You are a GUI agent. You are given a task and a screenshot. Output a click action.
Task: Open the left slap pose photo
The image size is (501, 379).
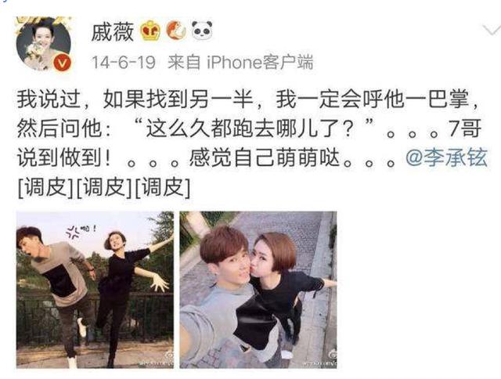tap(95, 290)
